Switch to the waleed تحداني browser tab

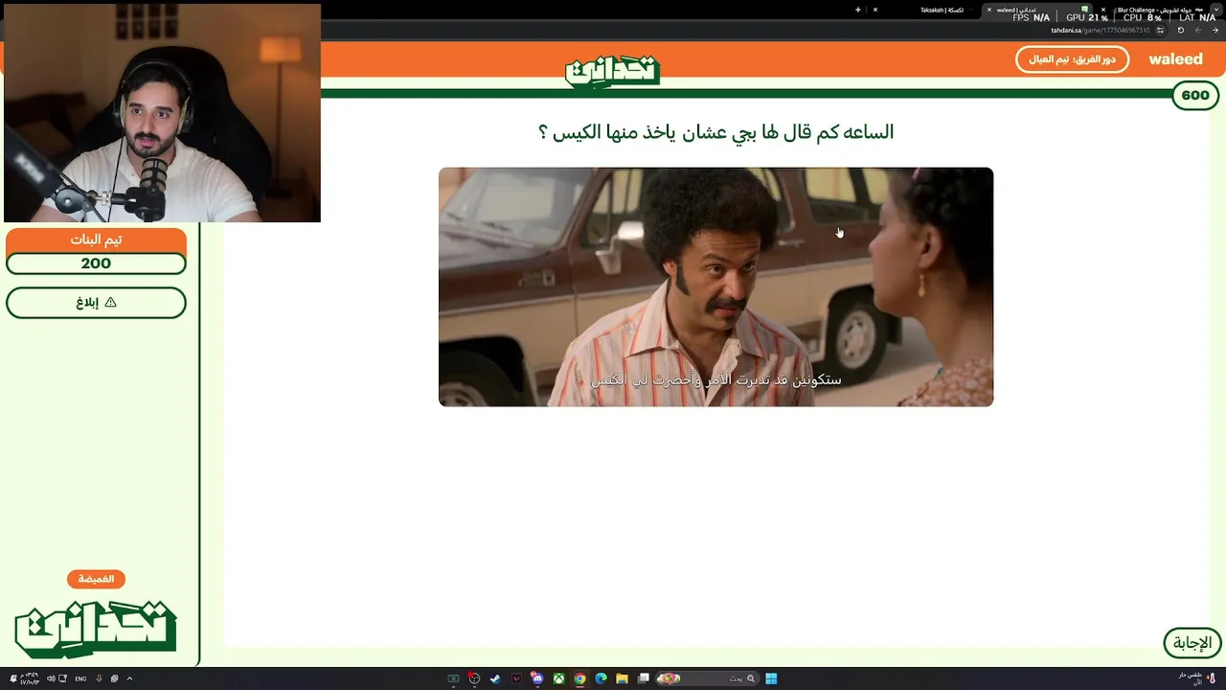(1039, 10)
